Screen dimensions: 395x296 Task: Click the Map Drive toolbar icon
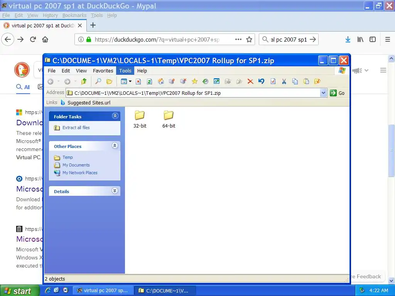click(172, 81)
